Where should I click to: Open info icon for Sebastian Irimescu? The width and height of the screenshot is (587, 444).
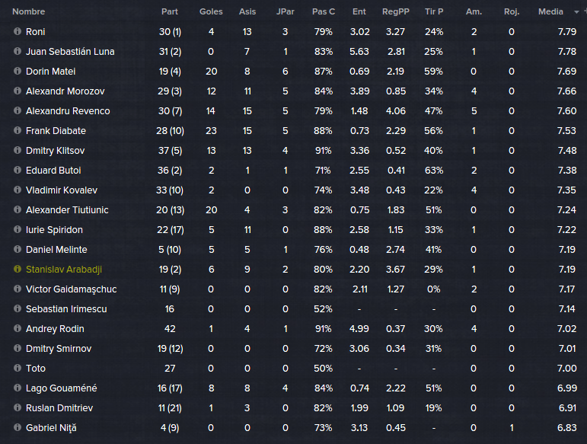[x=18, y=308]
